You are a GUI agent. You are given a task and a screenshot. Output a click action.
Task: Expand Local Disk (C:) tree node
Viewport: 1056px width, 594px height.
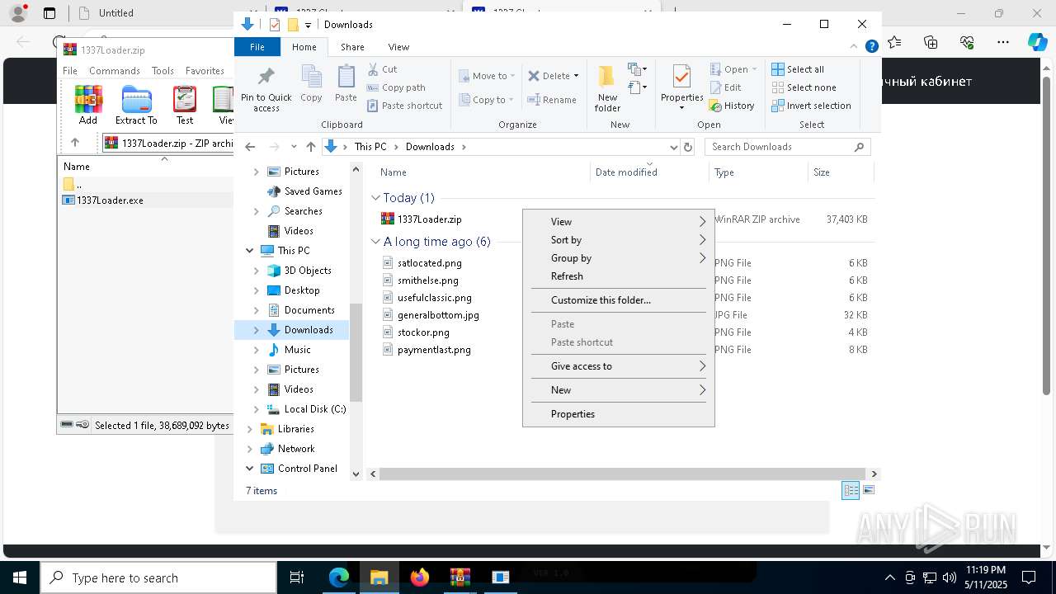[x=256, y=409]
